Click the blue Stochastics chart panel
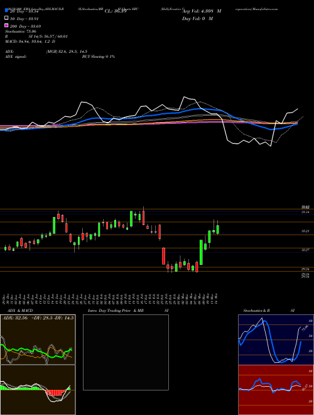Viewport: 314px width, 415px height. pyautogui.click(x=276, y=340)
